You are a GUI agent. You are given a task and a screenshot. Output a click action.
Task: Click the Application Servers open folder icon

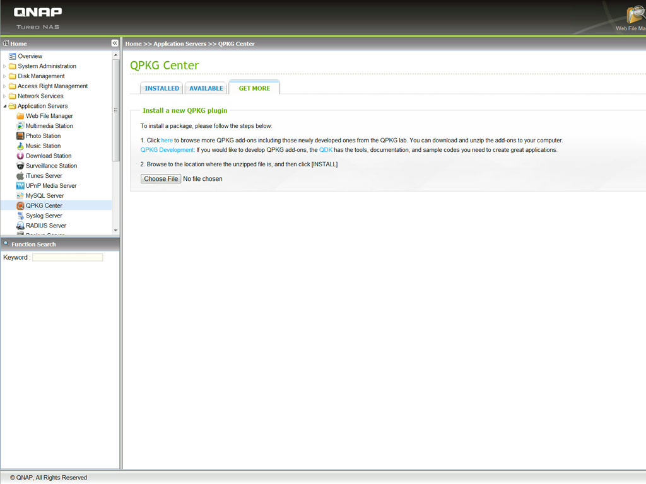13,106
